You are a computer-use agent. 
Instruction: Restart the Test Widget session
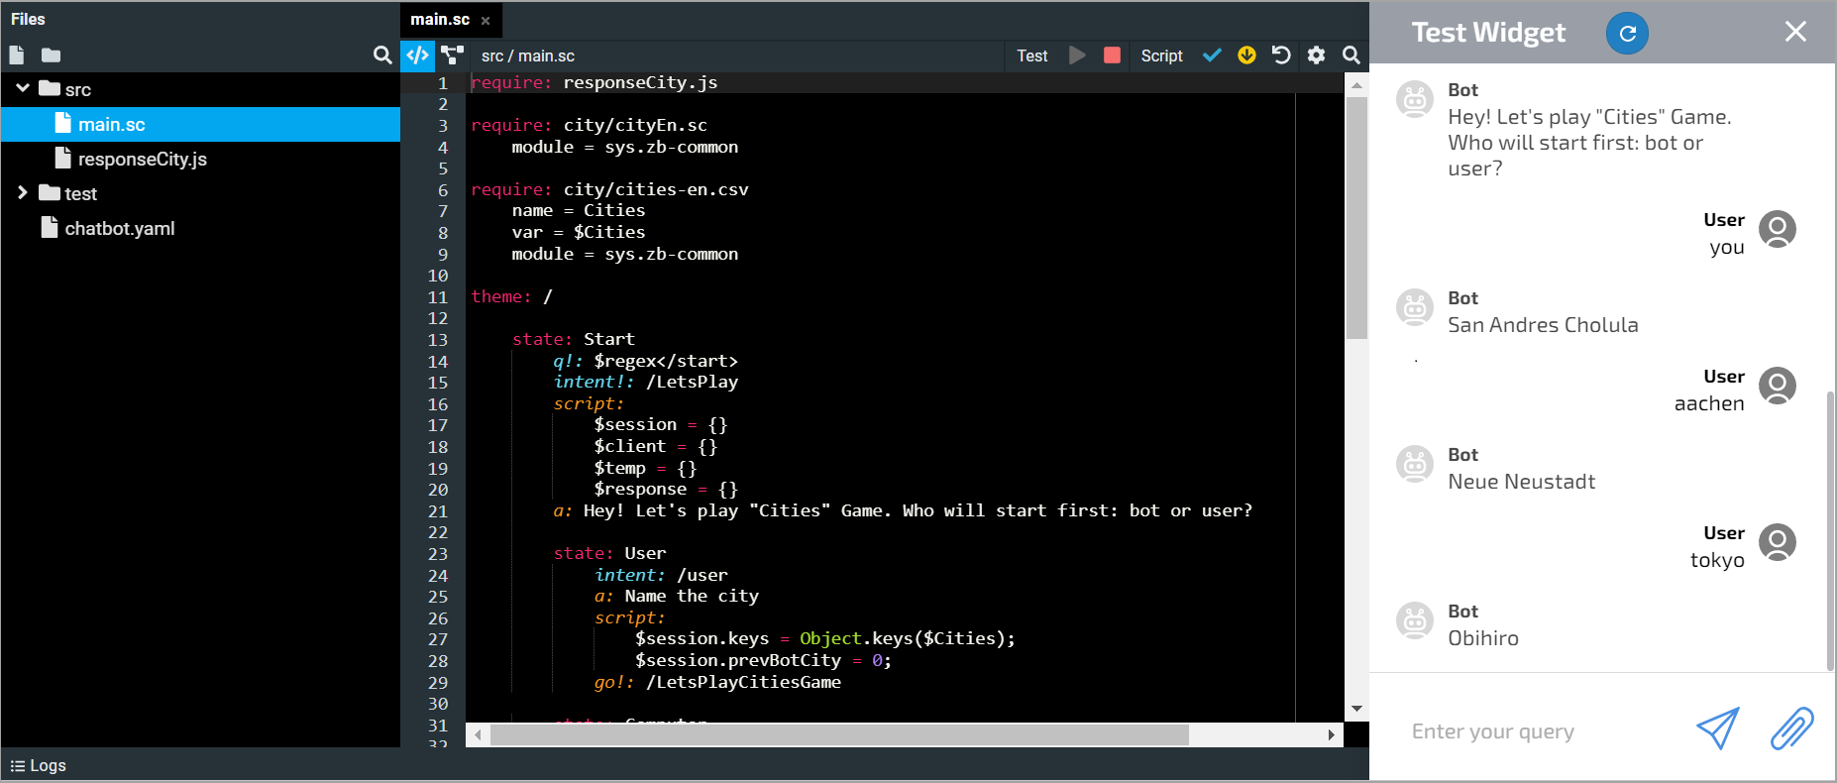pyautogui.click(x=1627, y=33)
